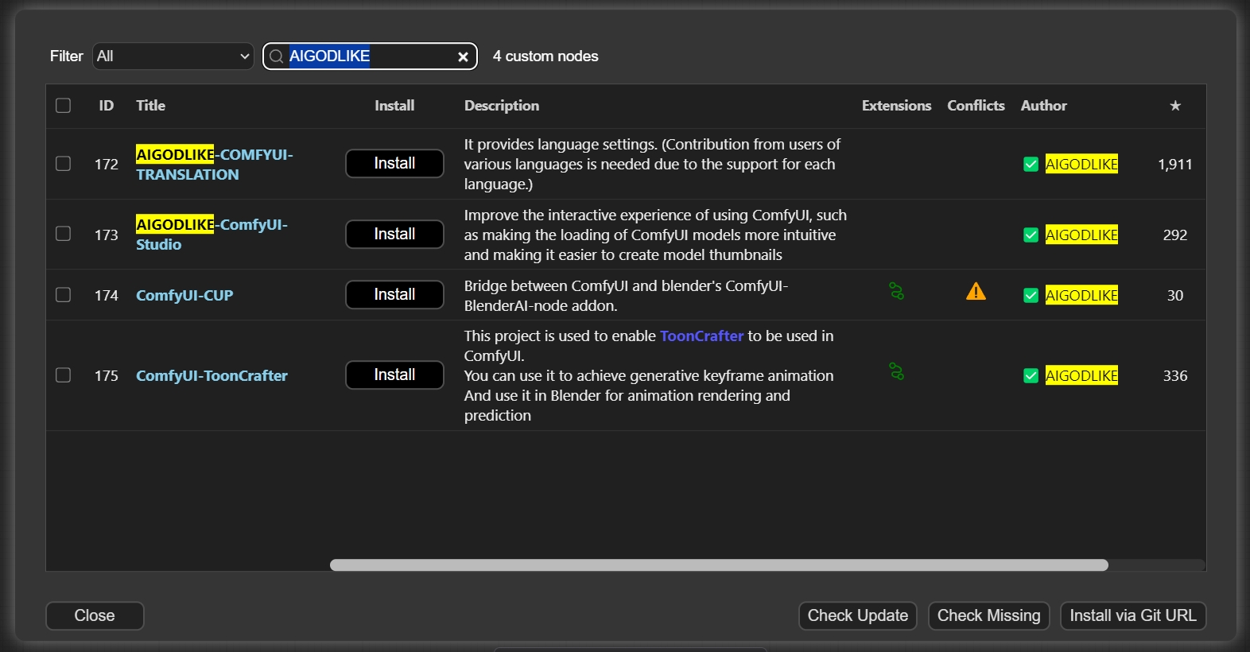Screen dimensions: 1250x652
Task: Open the AIGODLIKE-COMFYUI-TRANSLATION title link
Action: pos(215,165)
